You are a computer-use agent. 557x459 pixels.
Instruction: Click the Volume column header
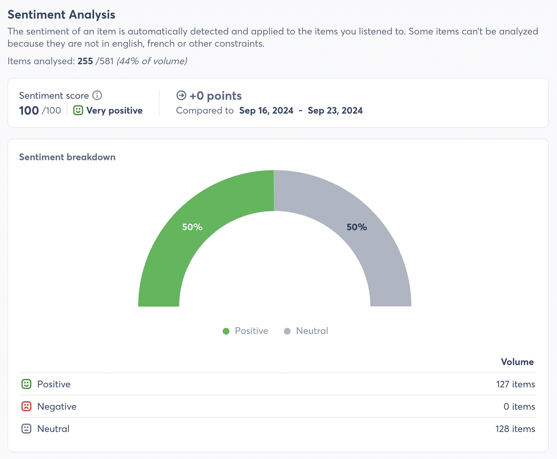pos(517,362)
